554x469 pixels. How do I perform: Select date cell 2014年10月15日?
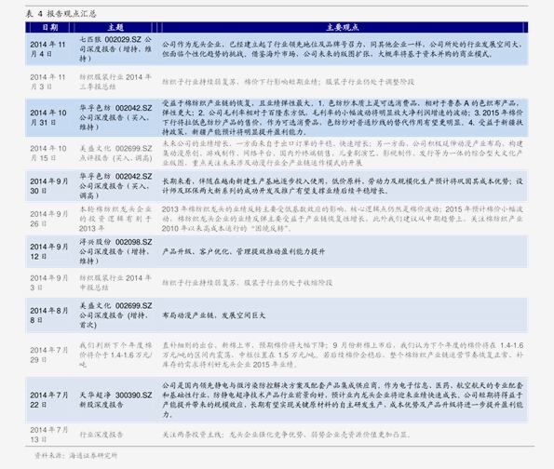[x=48, y=153]
